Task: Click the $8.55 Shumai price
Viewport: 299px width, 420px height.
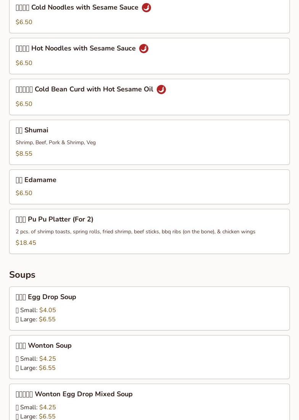Action: point(24,154)
